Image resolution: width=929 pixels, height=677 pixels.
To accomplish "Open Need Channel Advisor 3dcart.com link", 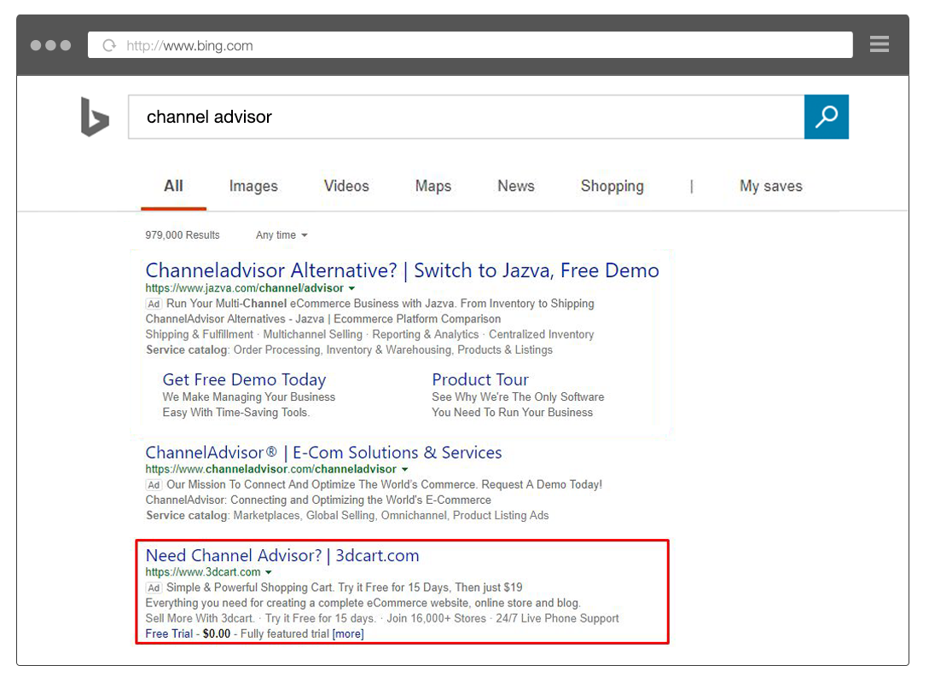I will click(282, 556).
